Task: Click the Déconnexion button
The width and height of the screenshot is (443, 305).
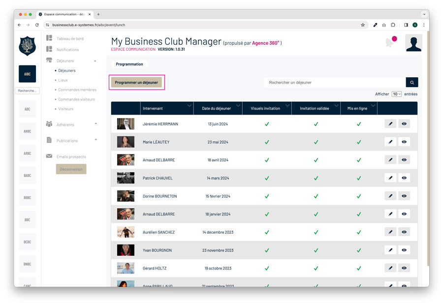Action: (71, 169)
